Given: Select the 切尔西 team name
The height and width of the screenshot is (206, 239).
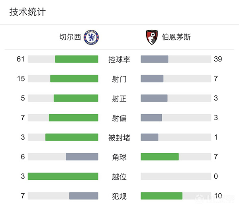Looking at the screenshot, I should (71, 37).
